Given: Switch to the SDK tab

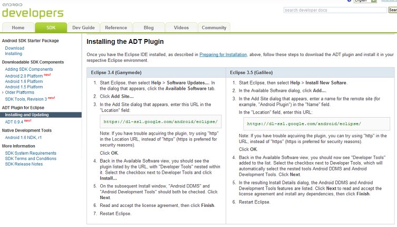Looking at the screenshot, I should 51,27.
